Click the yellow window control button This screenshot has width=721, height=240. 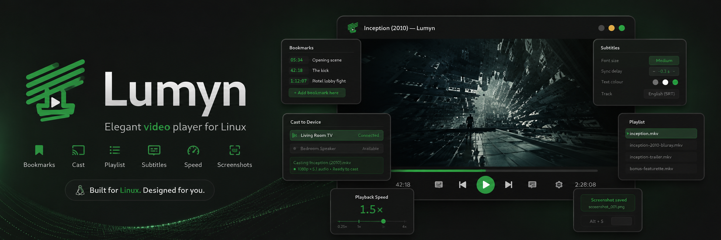coord(611,28)
